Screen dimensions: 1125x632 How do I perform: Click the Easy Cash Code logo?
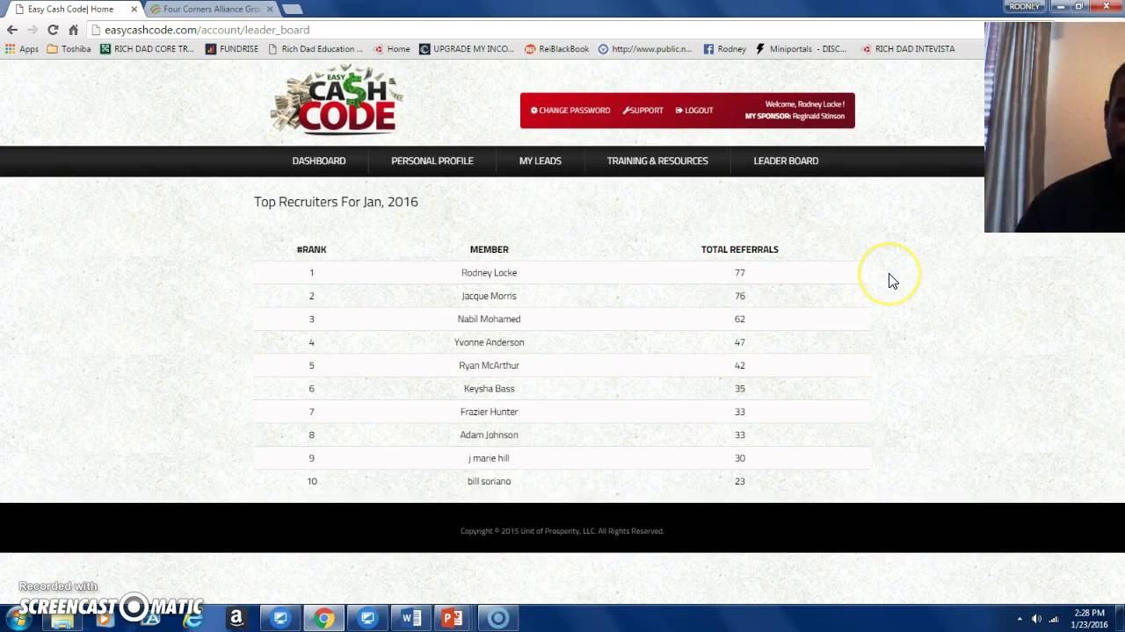tap(337, 99)
